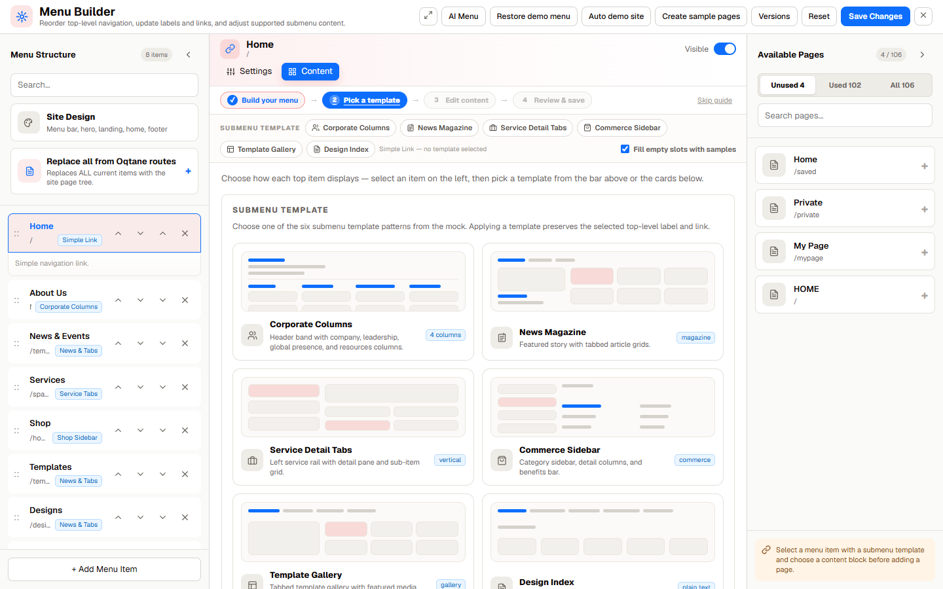Image resolution: width=943 pixels, height=589 pixels.
Task: Collapse the Home menu item details
Action: (162, 234)
